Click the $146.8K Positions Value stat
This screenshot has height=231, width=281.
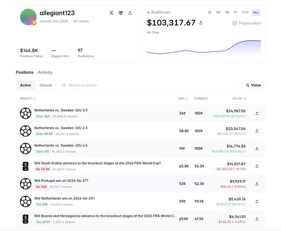pyautogui.click(x=31, y=53)
